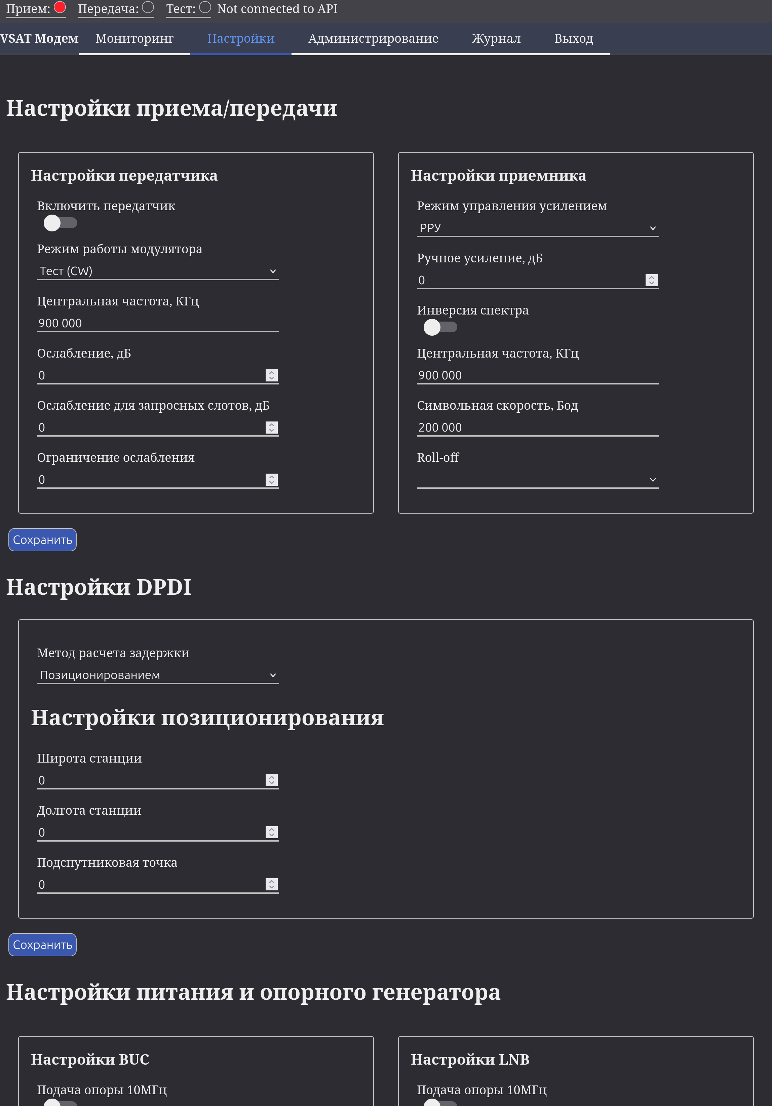772x1106 pixels.
Task: Click the Передача status indicator circle
Action: coord(148,7)
